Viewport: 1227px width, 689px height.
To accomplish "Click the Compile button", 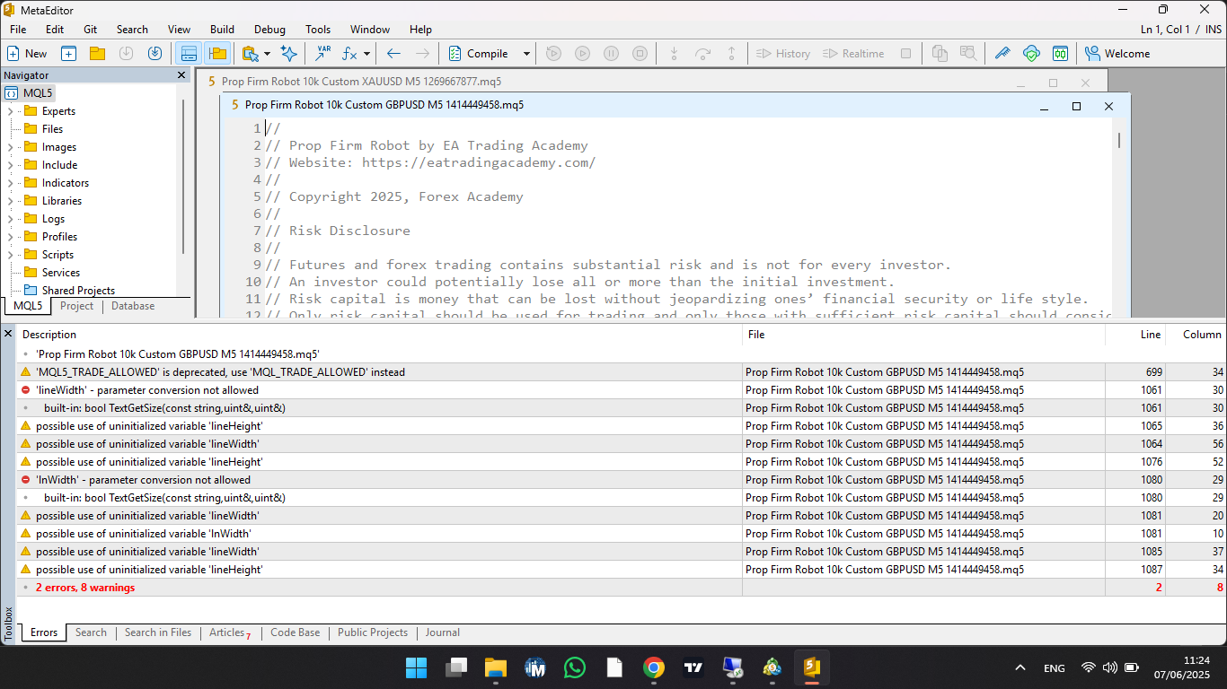I will coord(480,54).
